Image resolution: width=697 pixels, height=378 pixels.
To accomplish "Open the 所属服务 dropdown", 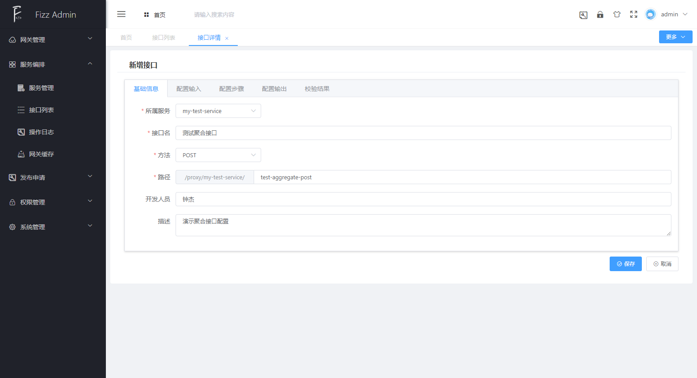I will tap(218, 111).
